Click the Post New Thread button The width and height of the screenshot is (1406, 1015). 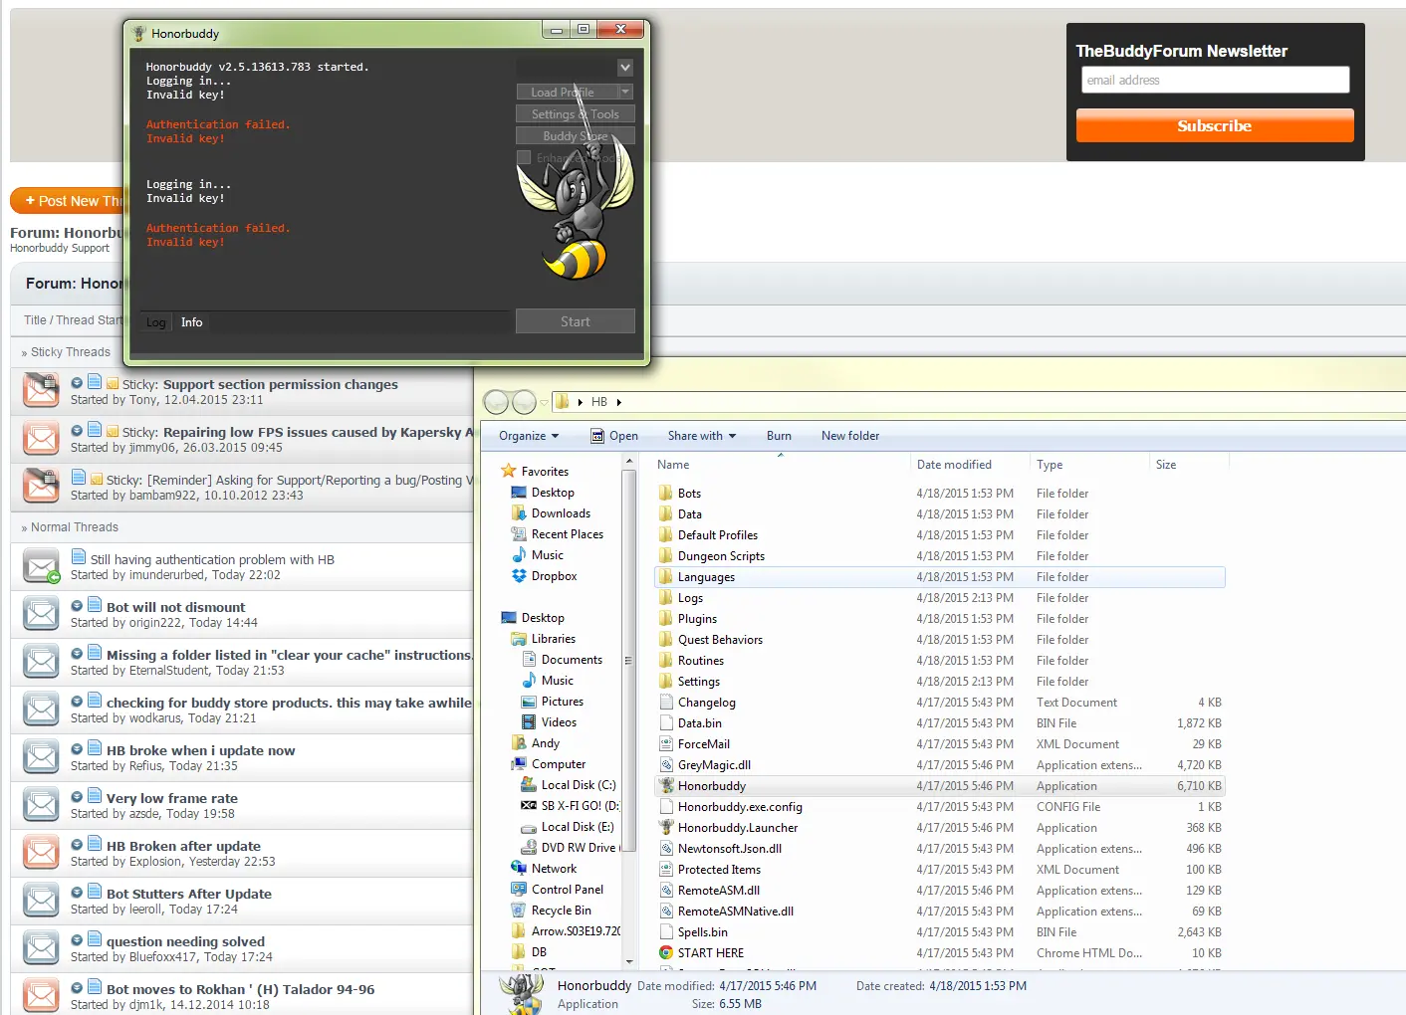[68, 200]
